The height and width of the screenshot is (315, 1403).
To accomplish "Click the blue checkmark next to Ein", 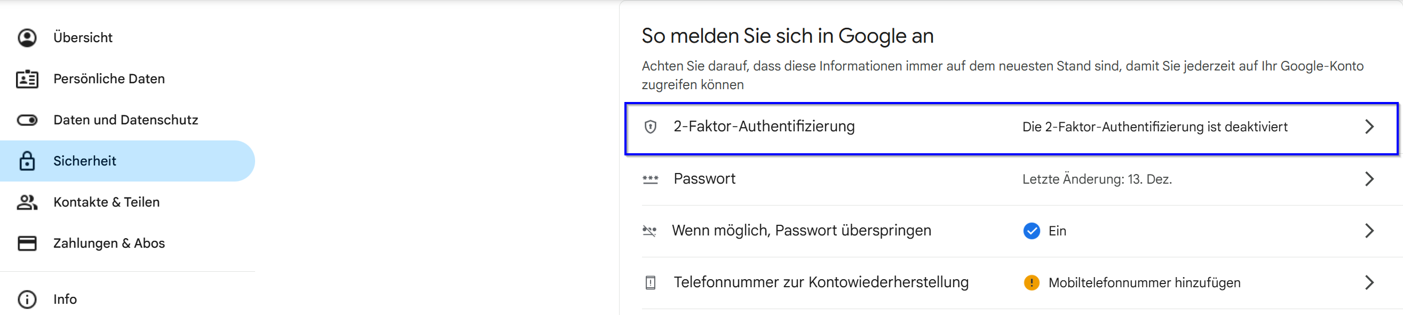I will 1032,231.
